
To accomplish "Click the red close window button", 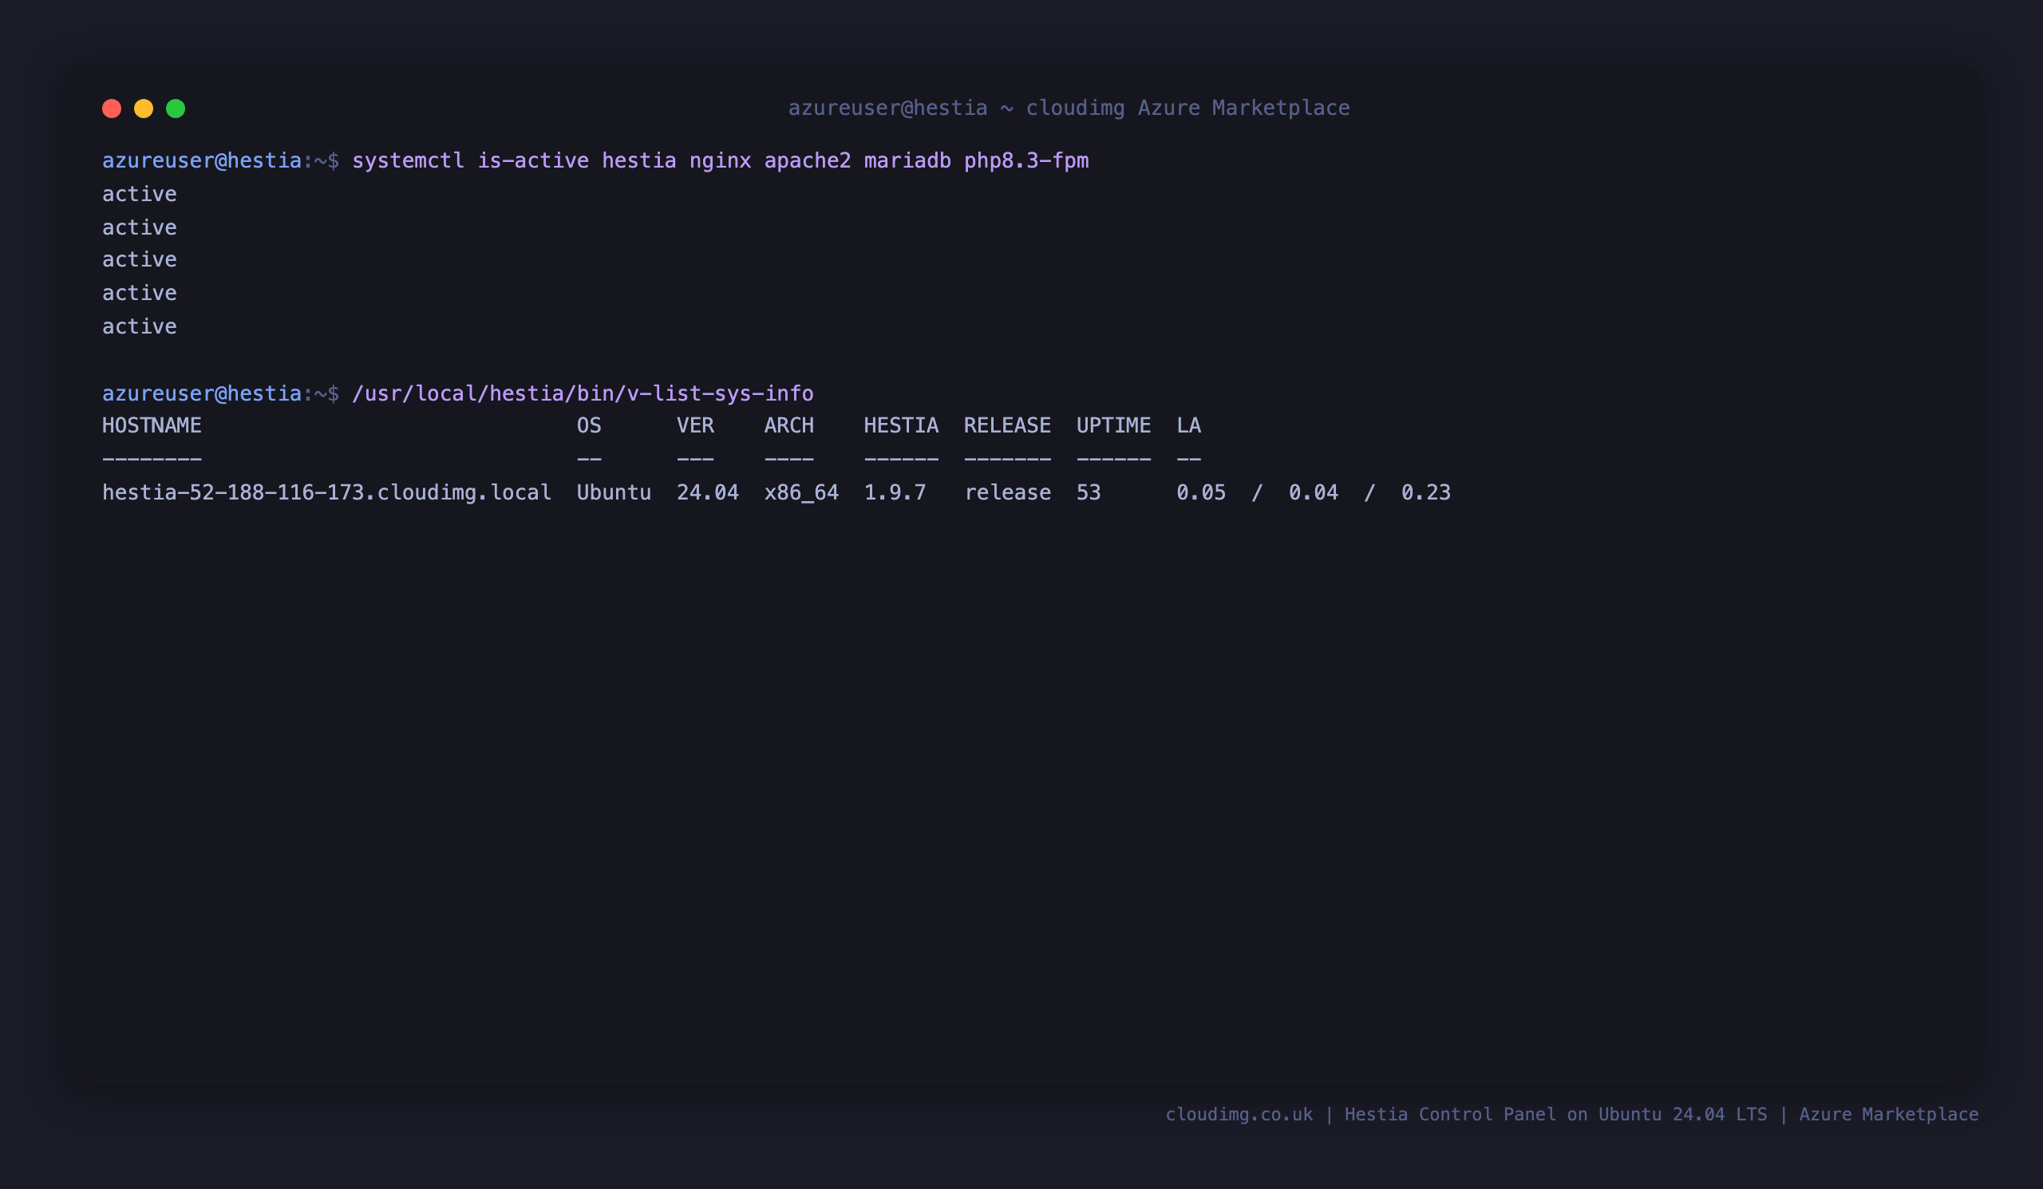I will [112, 109].
